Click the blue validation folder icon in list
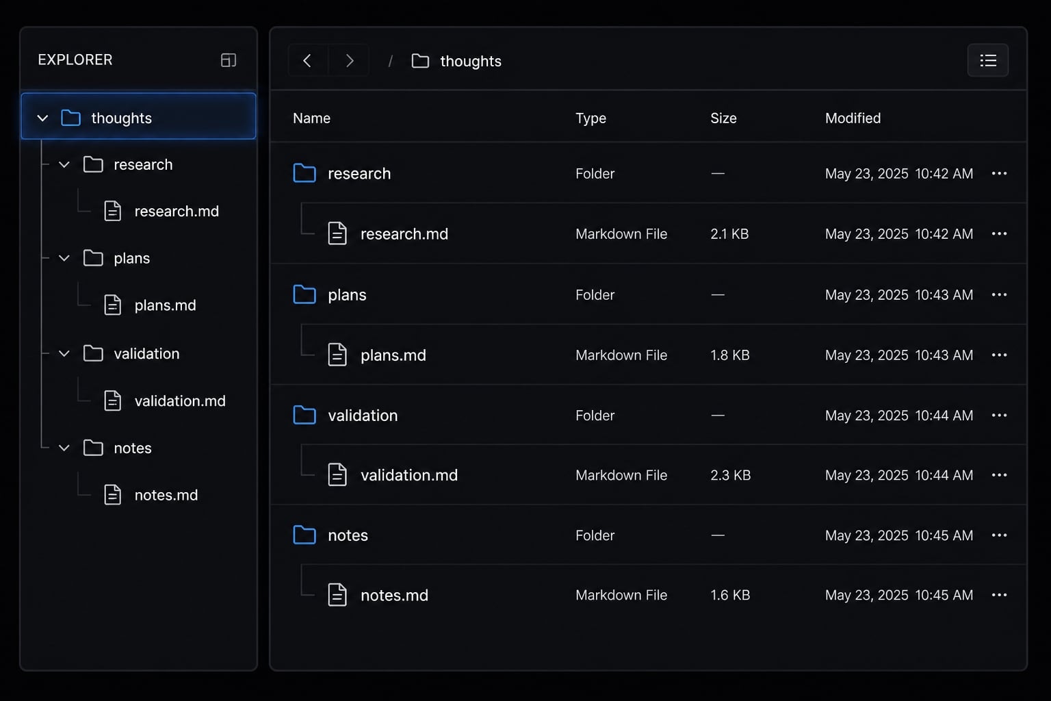The image size is (1051, 701). 304,415
